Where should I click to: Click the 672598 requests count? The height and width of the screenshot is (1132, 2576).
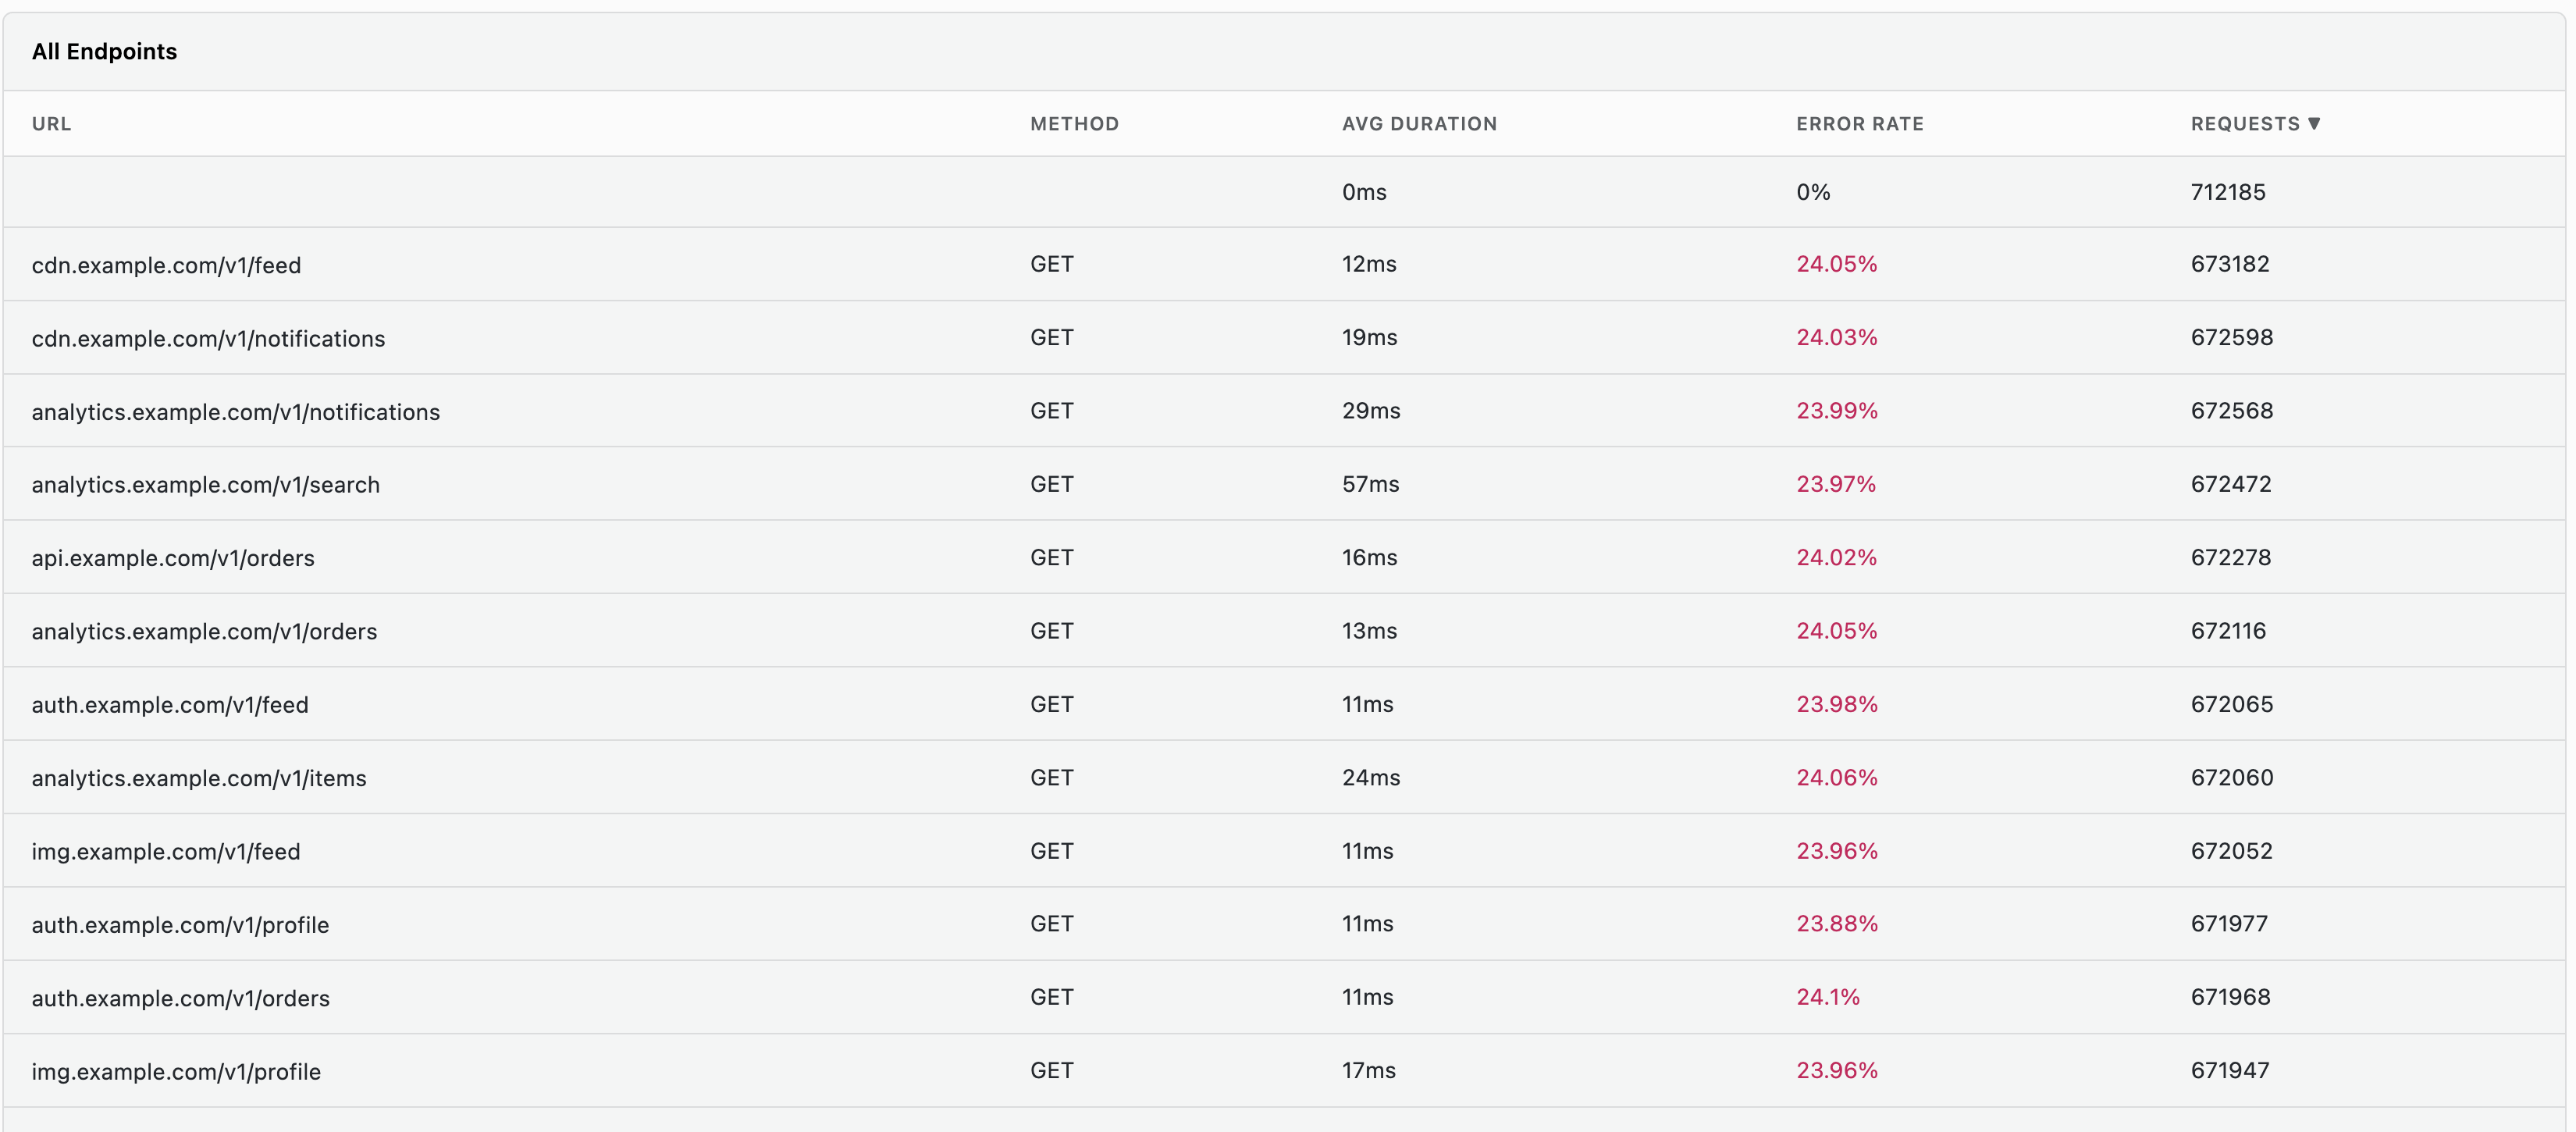tap(2232, 337)
